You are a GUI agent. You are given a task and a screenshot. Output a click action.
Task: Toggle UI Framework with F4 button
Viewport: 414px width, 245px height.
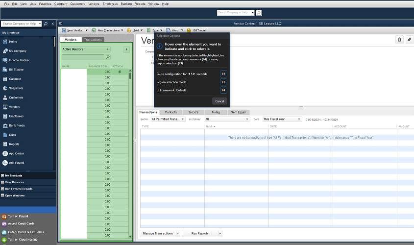pyautogui.click(x=223, y=90)
